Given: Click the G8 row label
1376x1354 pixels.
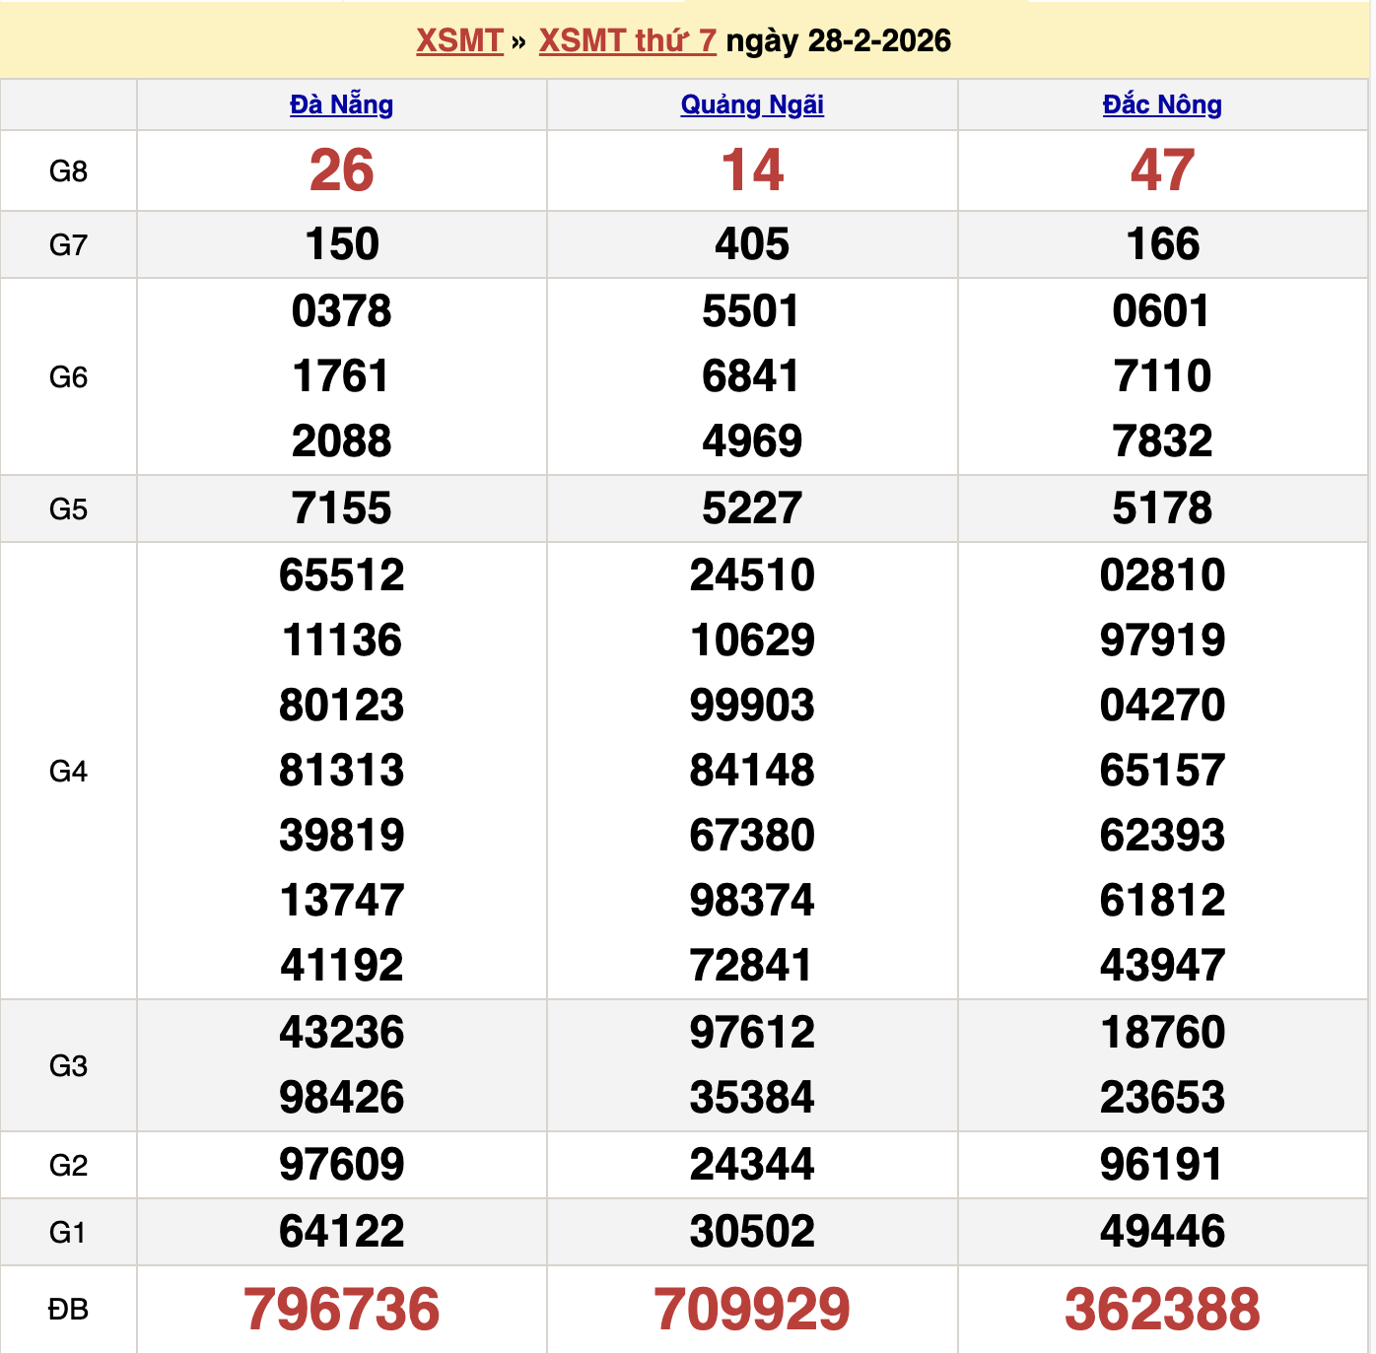Looking at the screenshot, I should click(69, 169).
